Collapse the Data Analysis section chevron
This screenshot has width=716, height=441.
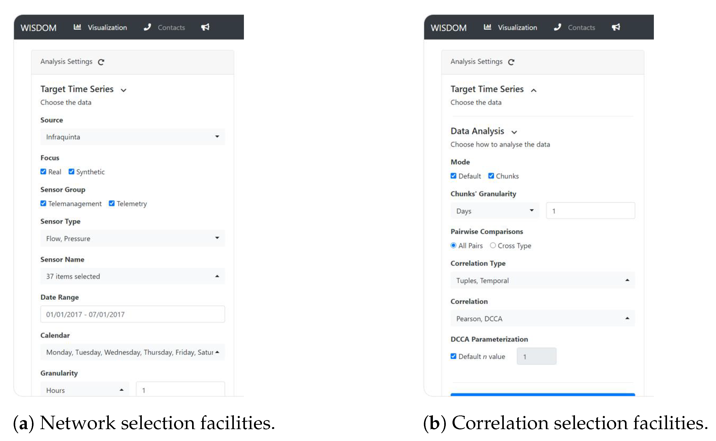pyautogui.click(x=514, y=132)
